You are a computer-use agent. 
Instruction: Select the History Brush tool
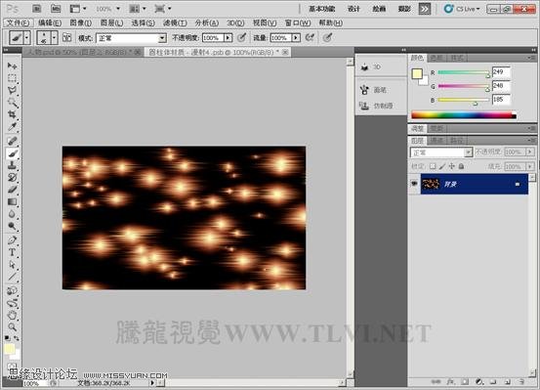click(x=13, y=177)
